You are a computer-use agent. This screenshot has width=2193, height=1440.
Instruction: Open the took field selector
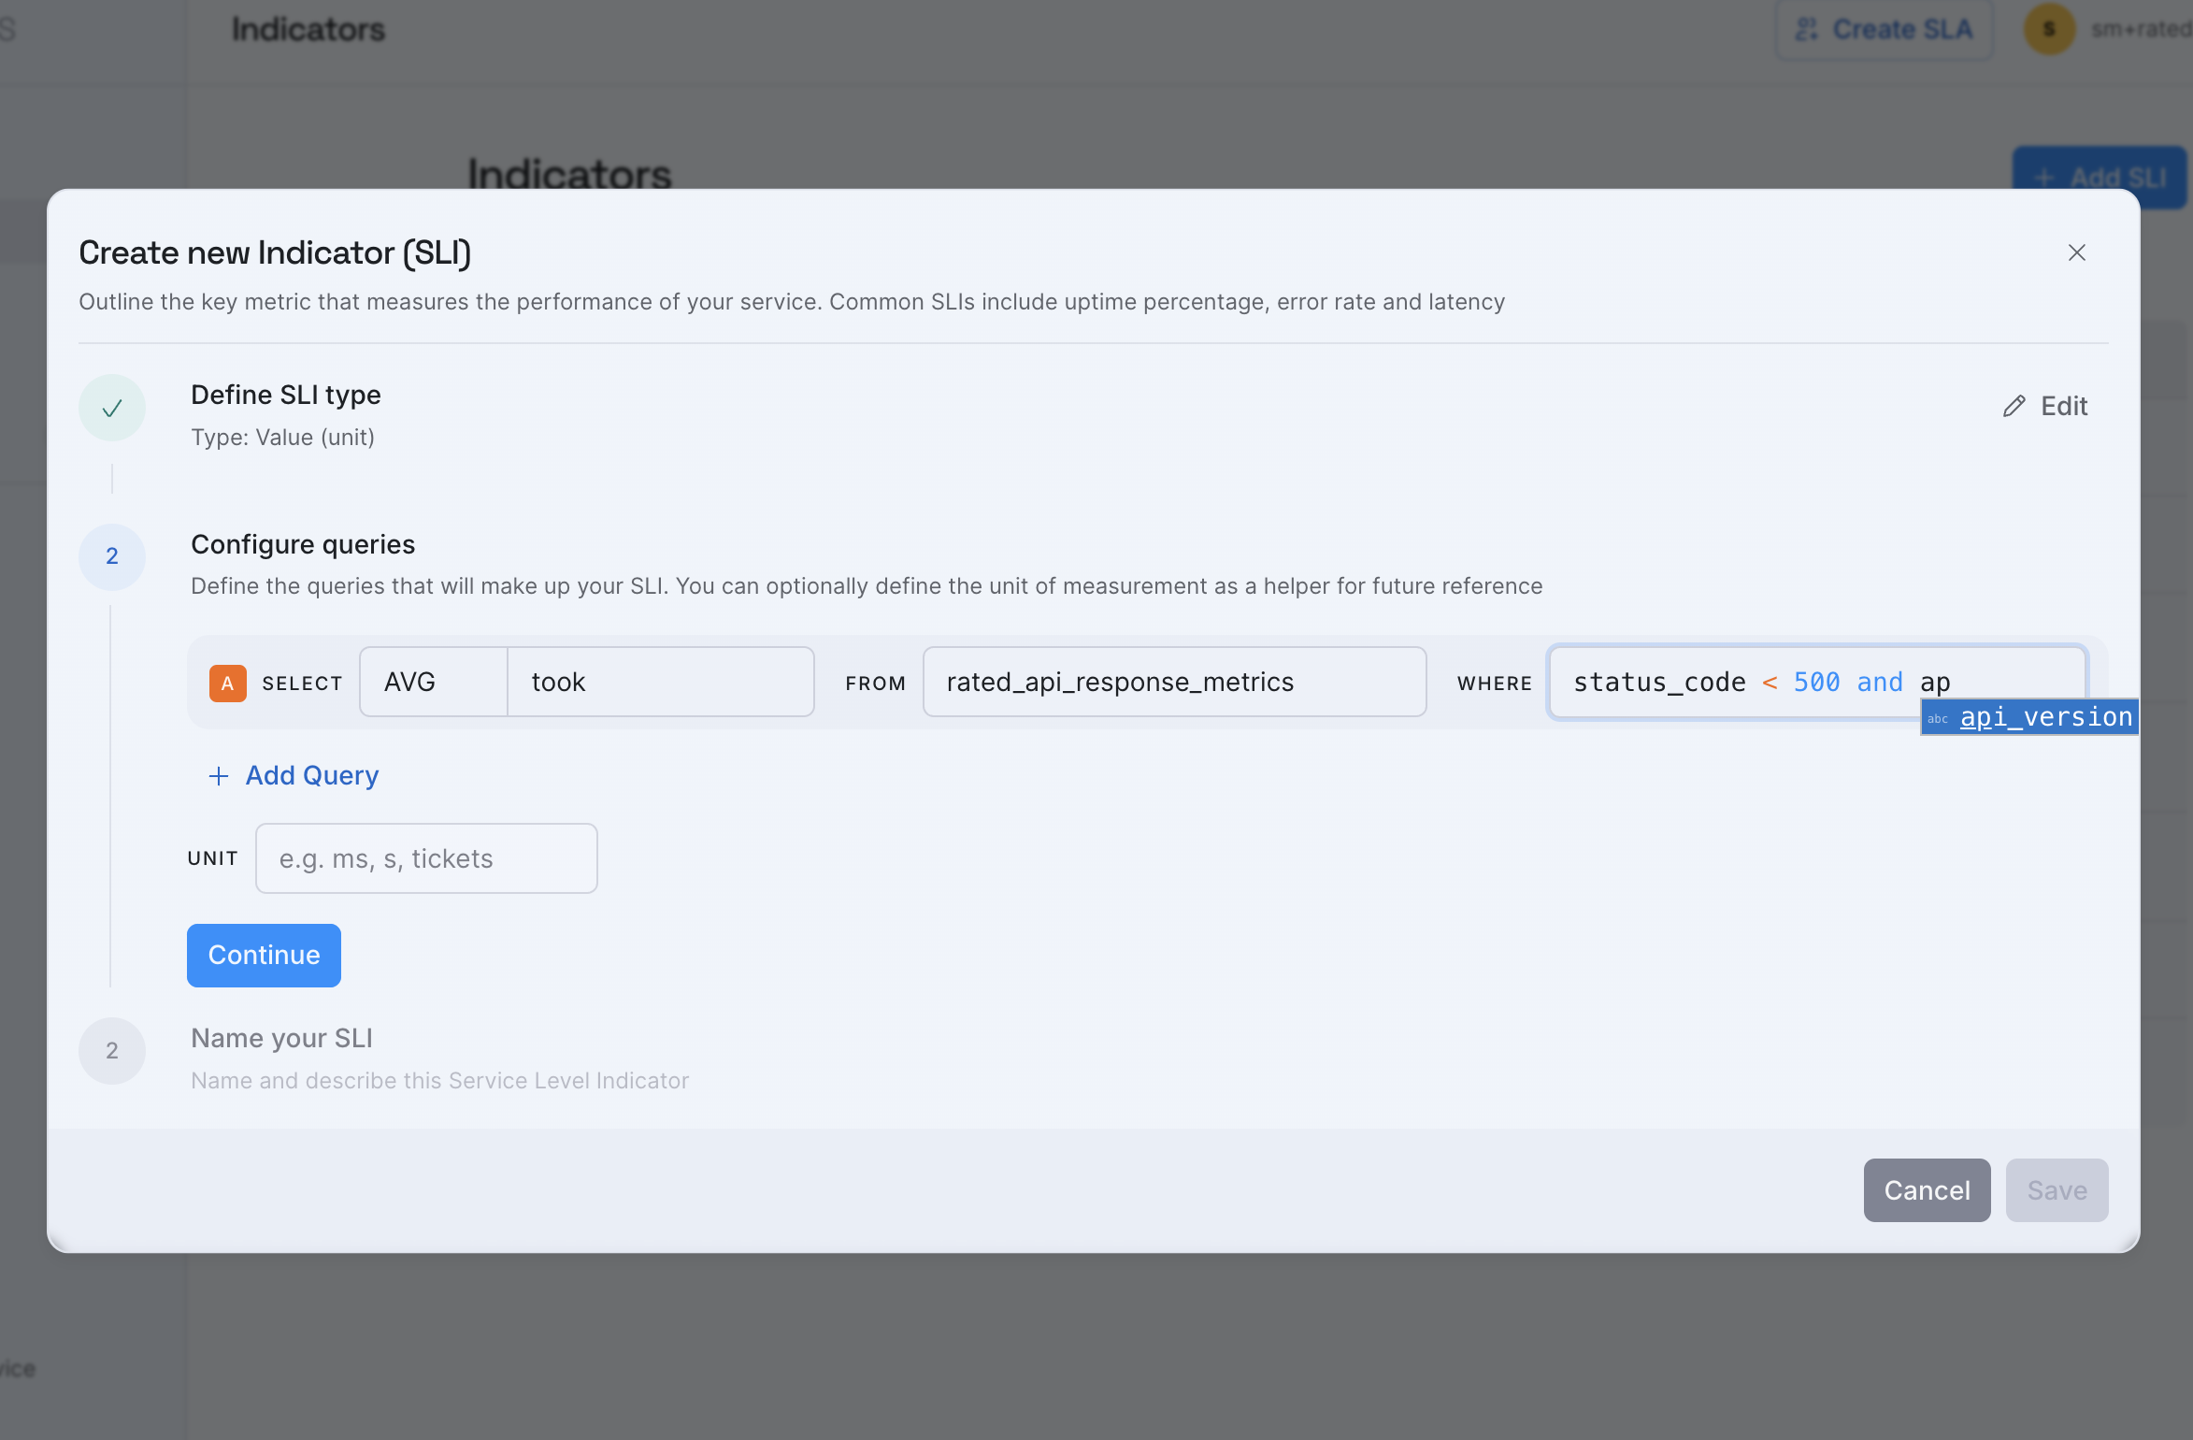tap(660, 683)
